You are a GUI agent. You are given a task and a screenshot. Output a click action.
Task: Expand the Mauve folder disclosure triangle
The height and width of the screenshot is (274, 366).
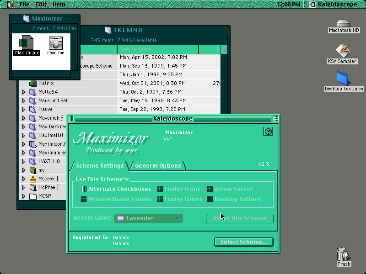24,109
